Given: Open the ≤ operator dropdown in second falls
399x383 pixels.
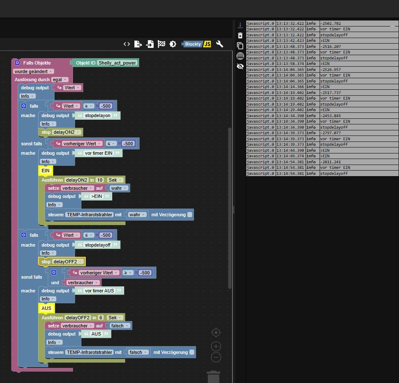Looking at the screenshot, I should click(89, 235).
